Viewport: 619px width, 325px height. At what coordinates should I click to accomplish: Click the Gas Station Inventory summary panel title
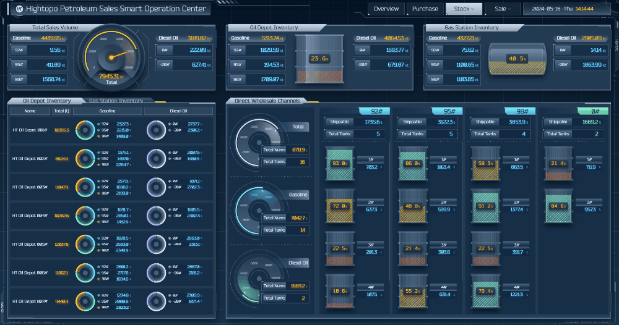[471, 28]
